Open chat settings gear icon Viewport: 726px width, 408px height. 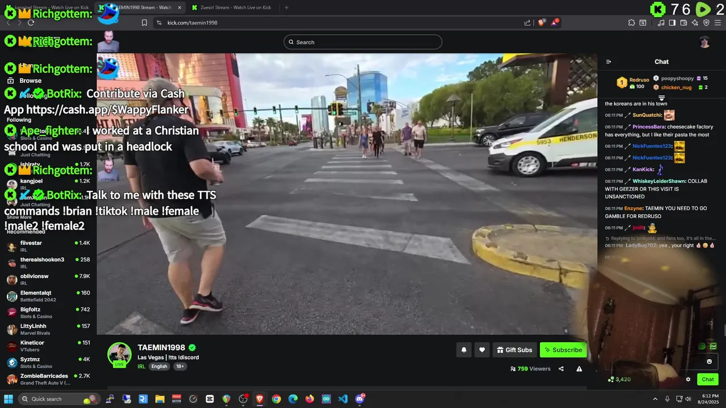688,380
